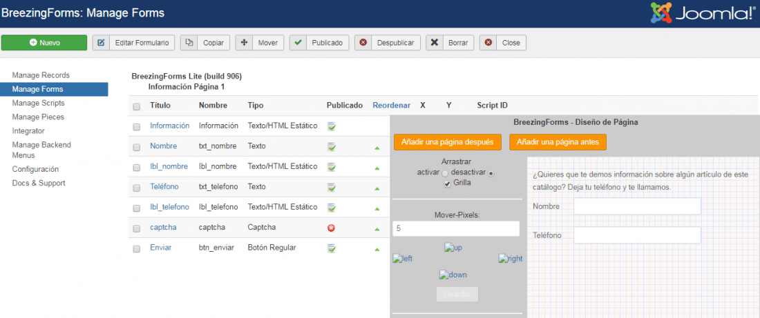The image size is (760, 318).
Task: Move the lbl_telefono row up
Action: click(377, 208)
